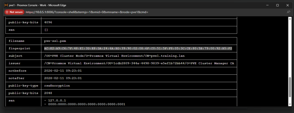Click the window title text in the title bar
Image resolution: width=294 pixels, height=113 pixels.
click(x=37, y=5)
